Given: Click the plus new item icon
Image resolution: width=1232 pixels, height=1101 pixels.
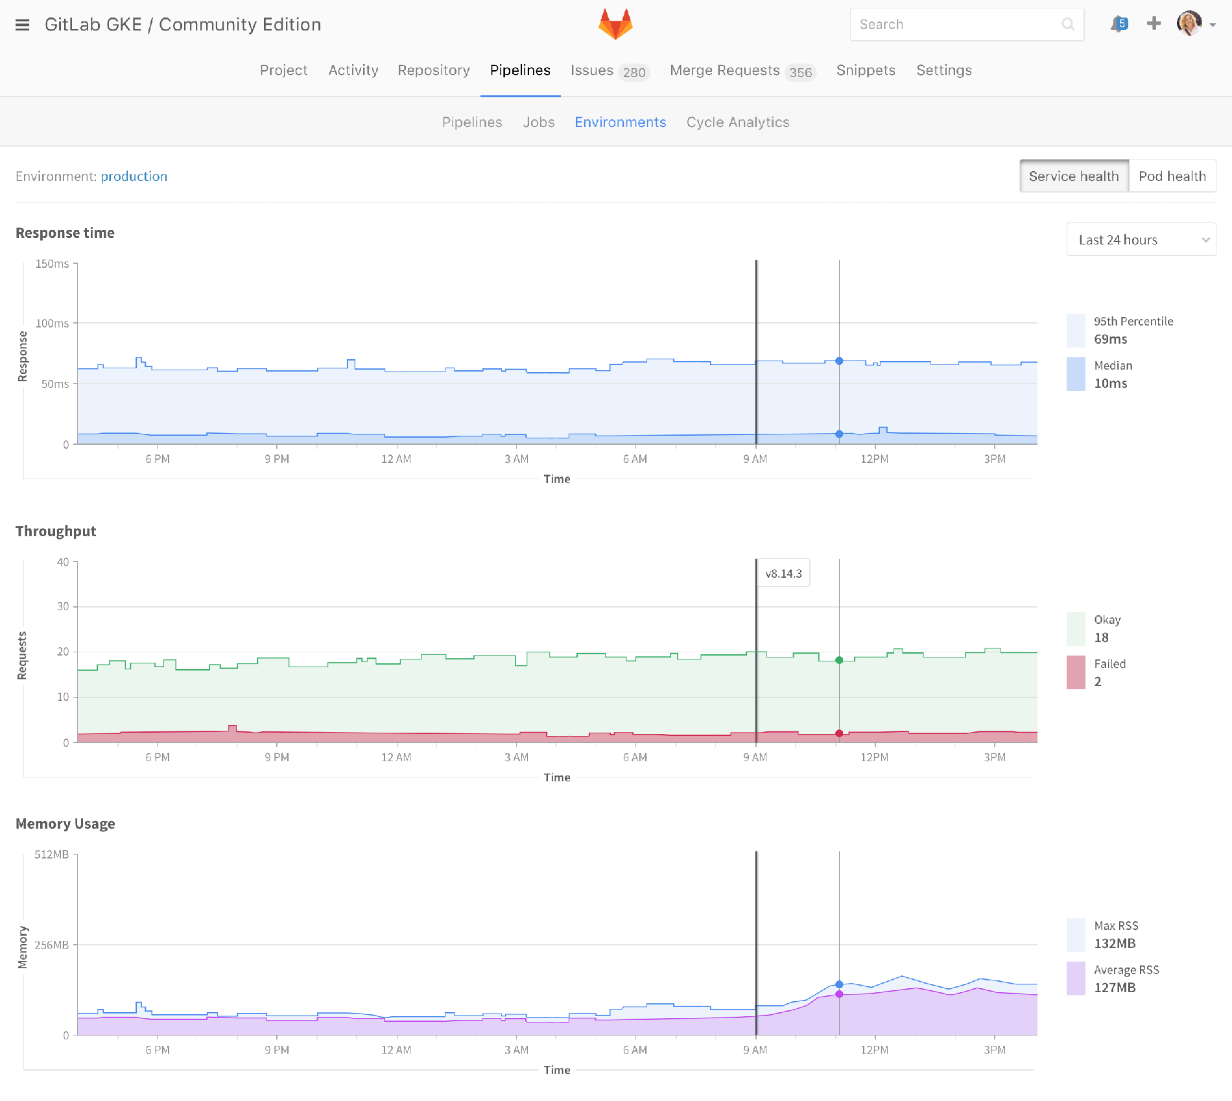Looking at the screenshot, I should (1154, 24).
